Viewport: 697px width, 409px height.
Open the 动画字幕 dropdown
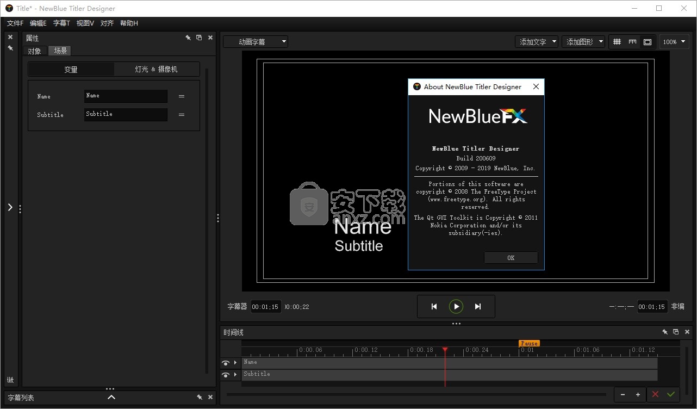click(256, 42)
